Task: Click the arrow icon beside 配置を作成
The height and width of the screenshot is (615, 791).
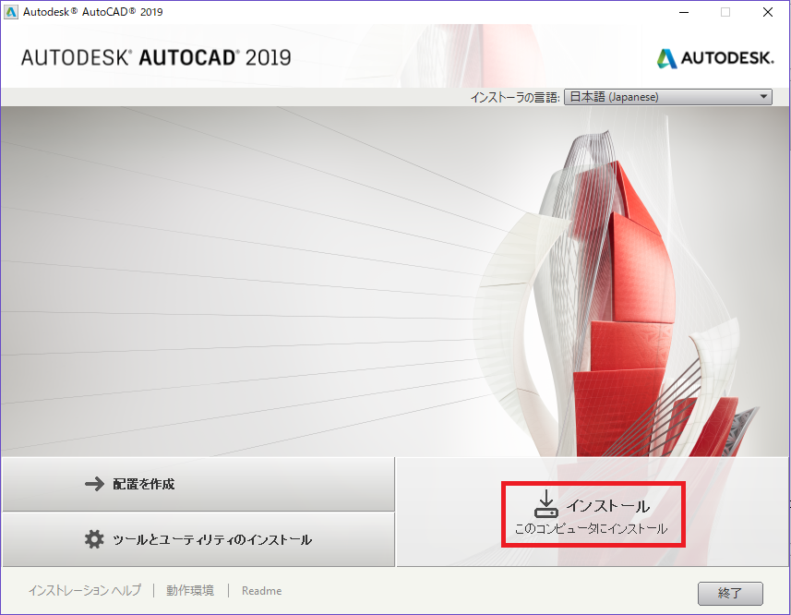Action: (94, 484)
